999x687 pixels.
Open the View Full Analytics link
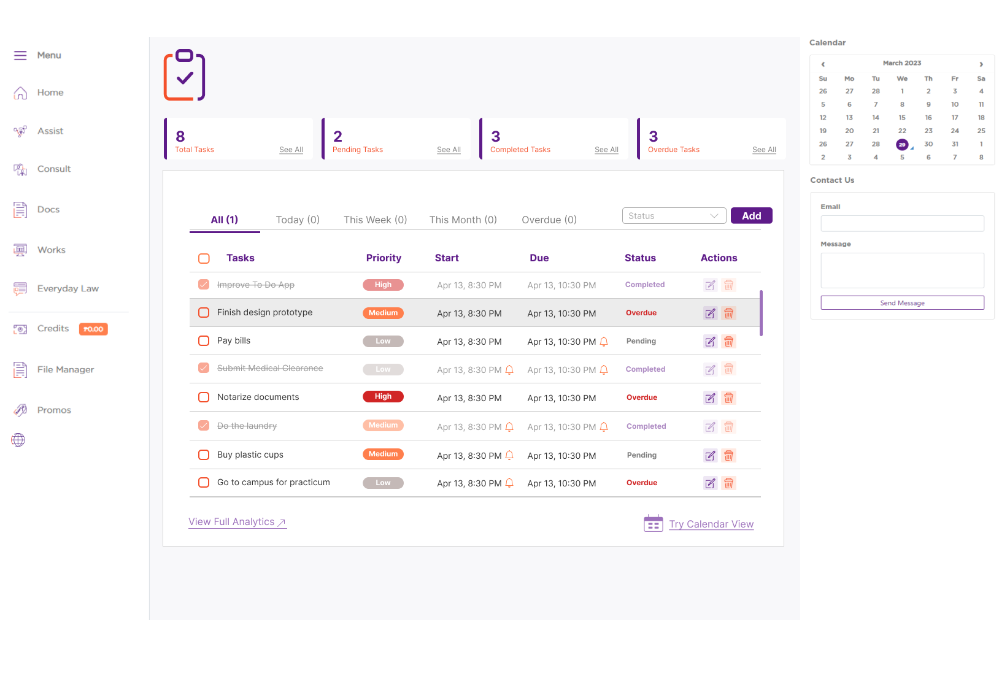coord(237,522)
